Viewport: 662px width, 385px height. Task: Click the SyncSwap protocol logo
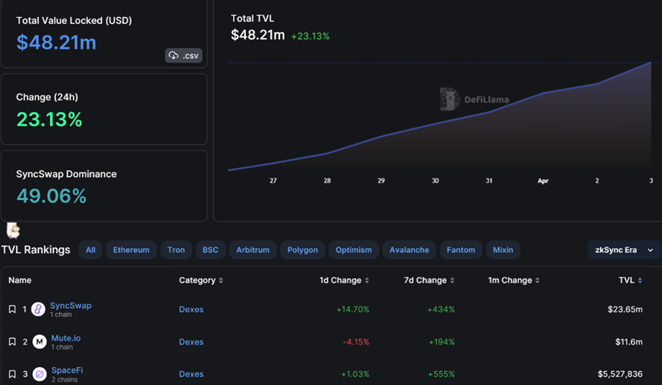tap(38, 309)
